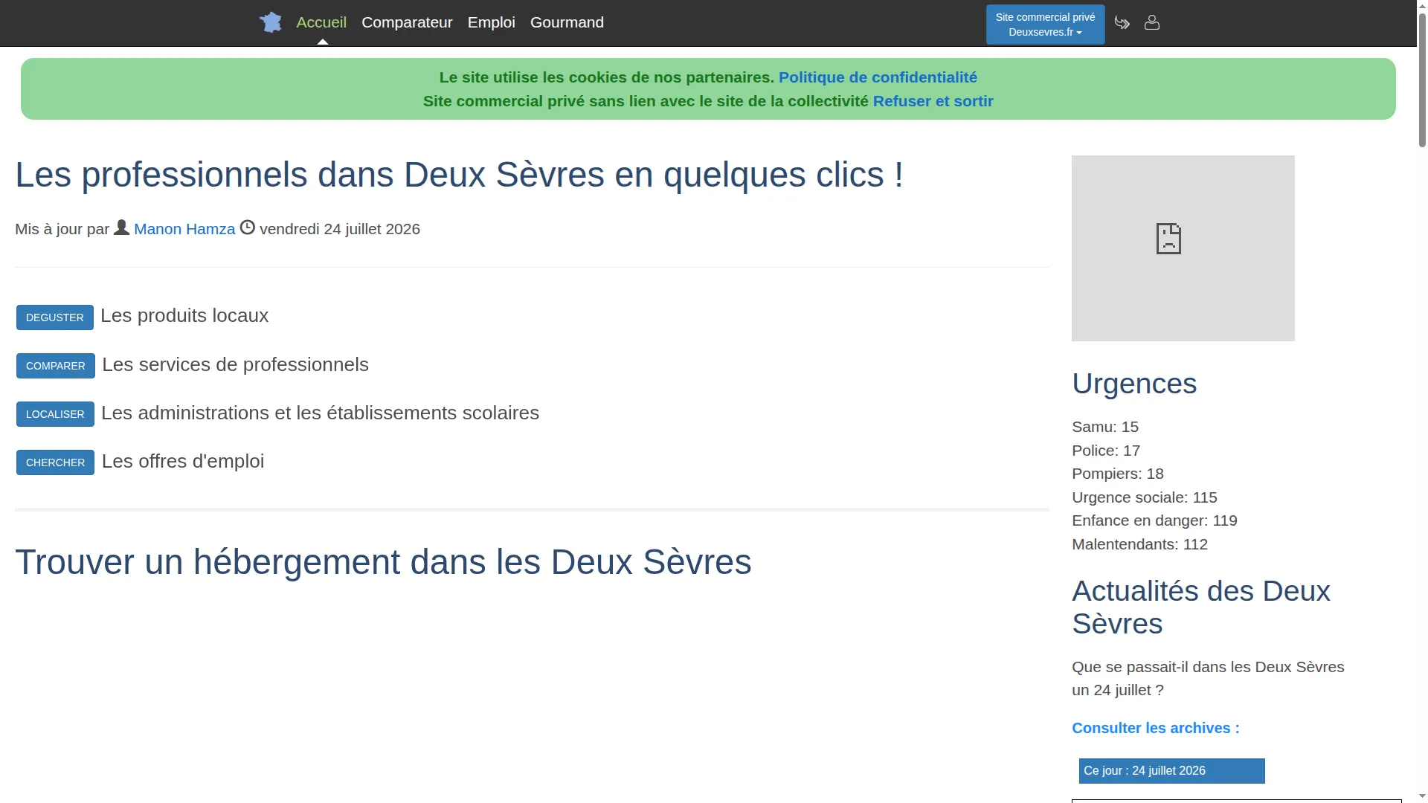This screenshot has height=803, width=1428.
Task: Click the Actualités des Deux Sèvres heading
Action: coord(1200,607)
